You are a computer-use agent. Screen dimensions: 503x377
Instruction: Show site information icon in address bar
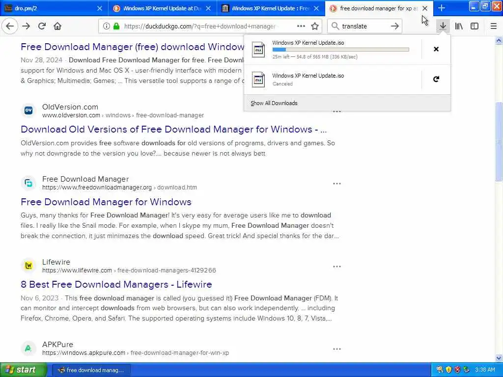106,27
